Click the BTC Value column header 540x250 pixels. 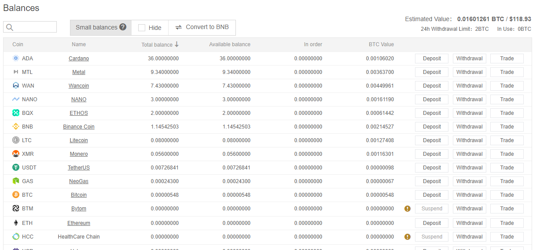click(381, 44)
